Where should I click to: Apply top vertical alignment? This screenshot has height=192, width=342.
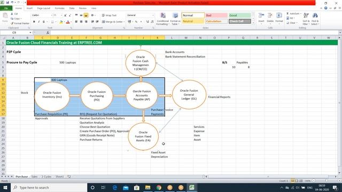[76, 15]
